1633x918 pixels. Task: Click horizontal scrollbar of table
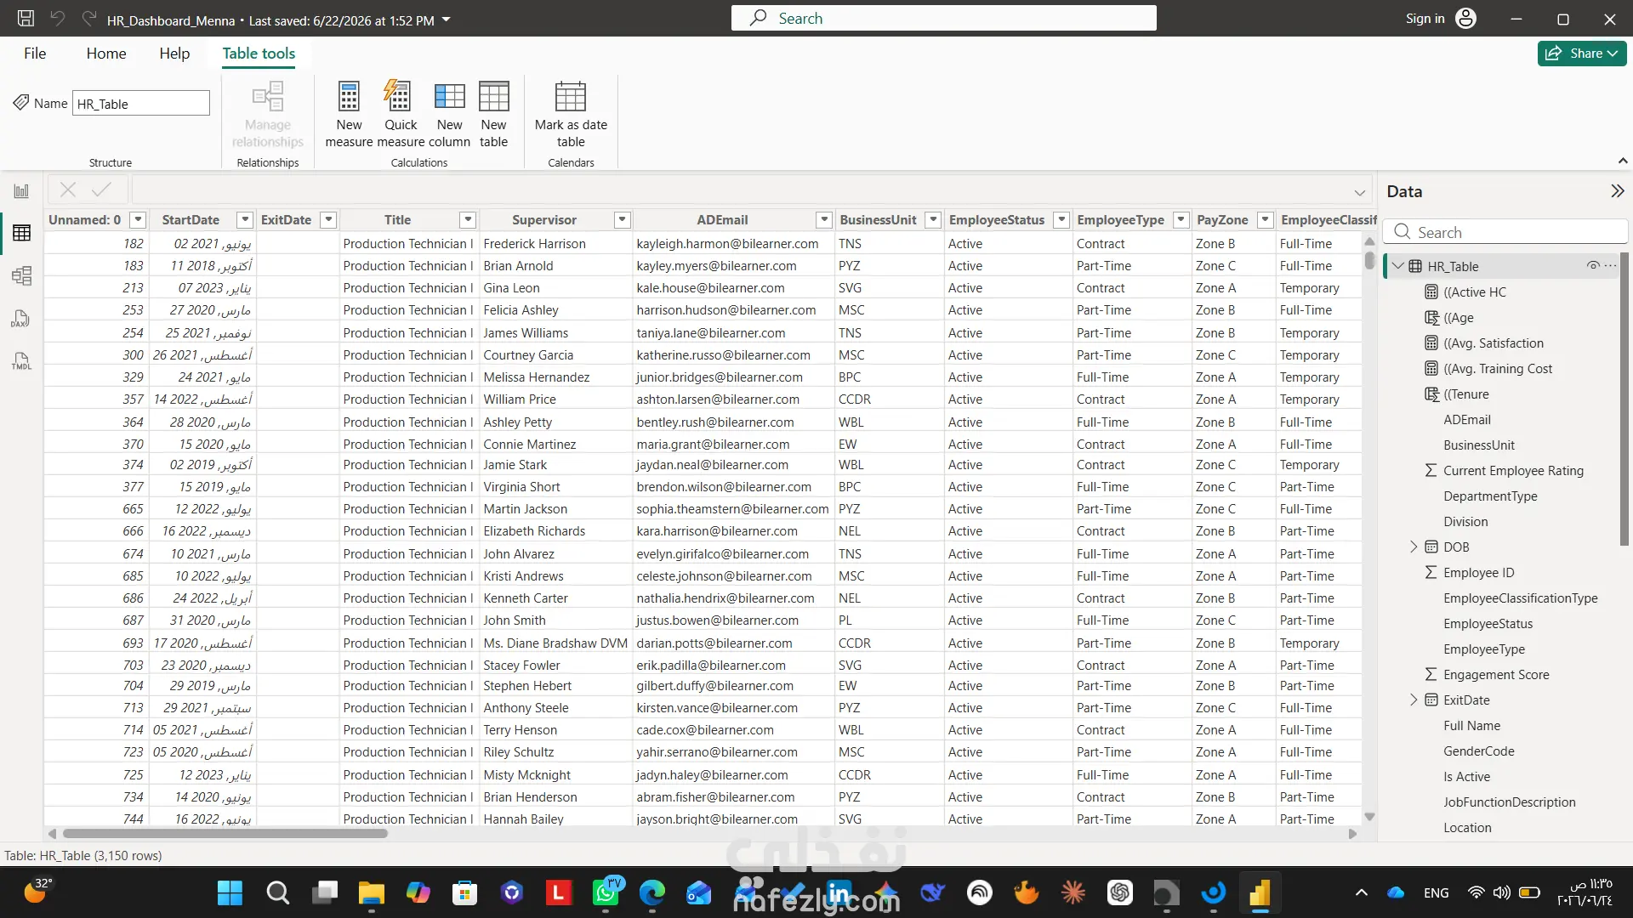(225, 833)
